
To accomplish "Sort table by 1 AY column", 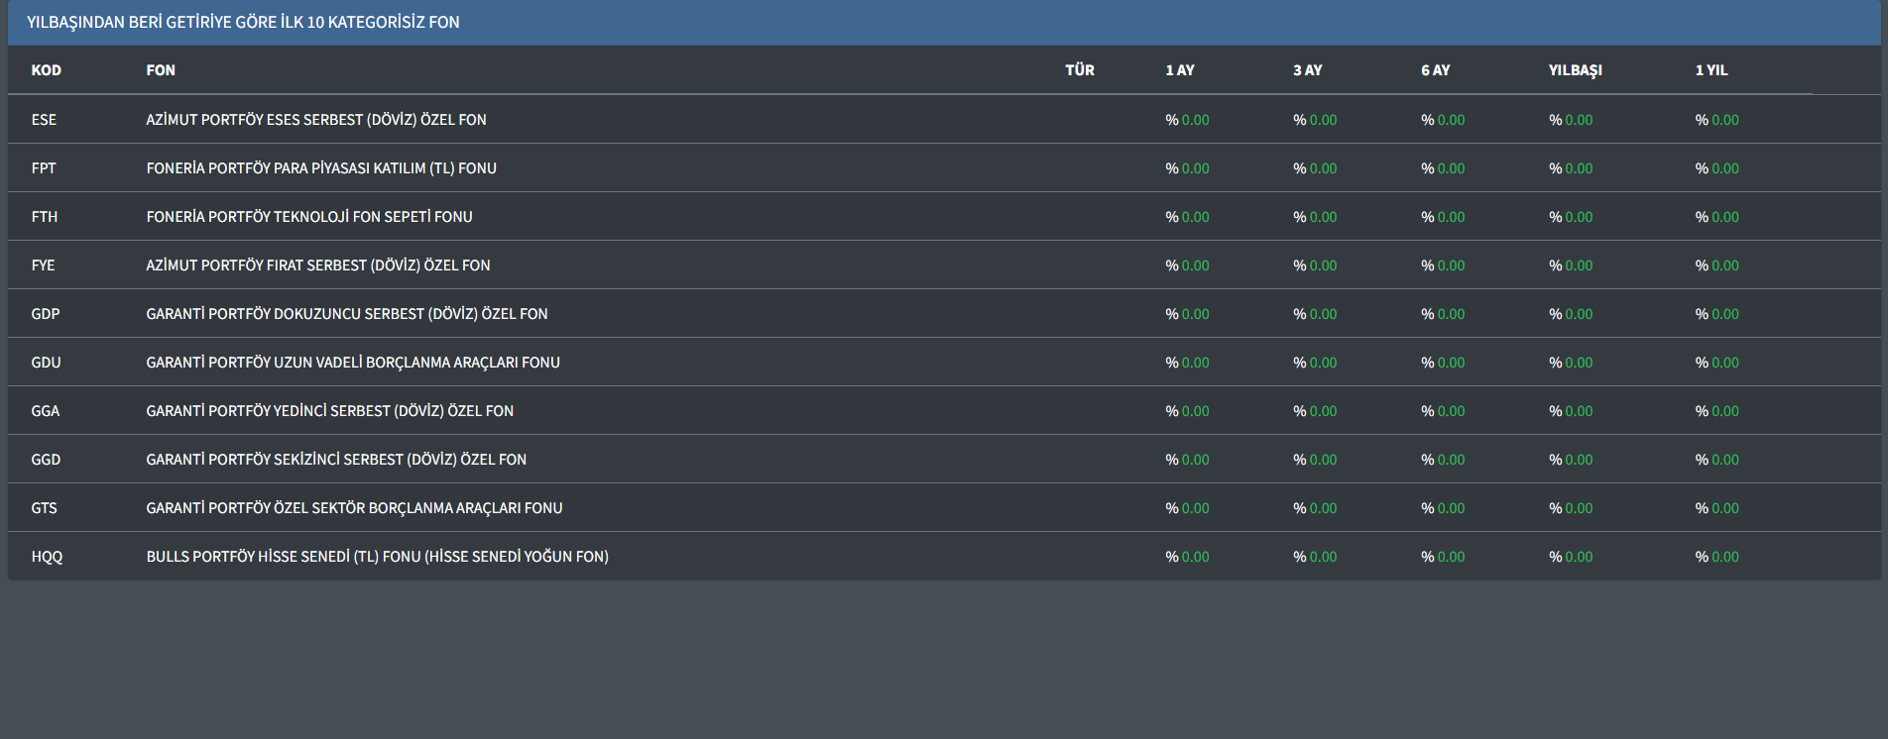I will pyautogui.click(x=1180, y=70).
